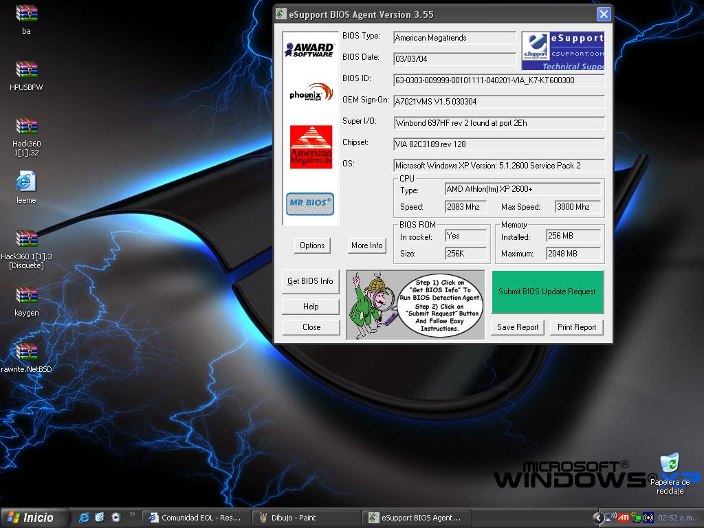The image size is (704, 528).
Task: Click the More Info button
Action: [x=366, y=245]
